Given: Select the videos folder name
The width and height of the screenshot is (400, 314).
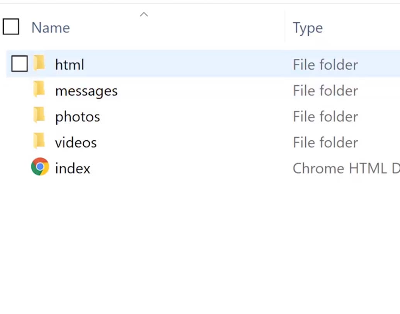Looking at the screenshot, I should tap(76, 143).
